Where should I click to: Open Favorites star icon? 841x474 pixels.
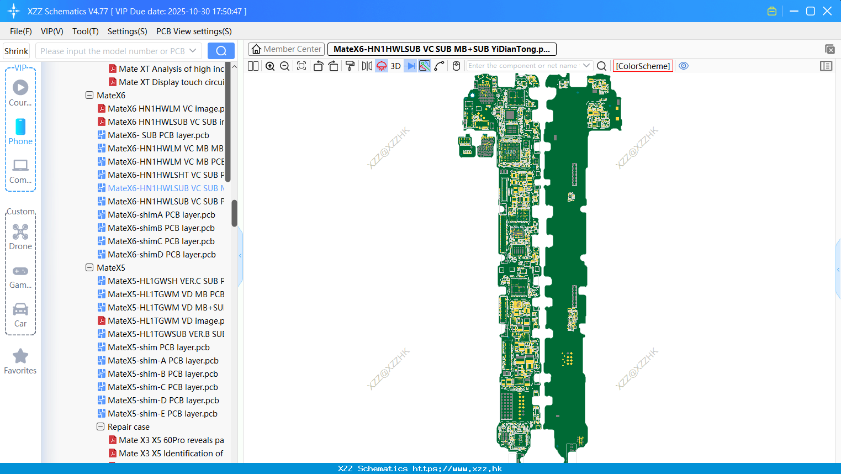[x=20, y=362]
